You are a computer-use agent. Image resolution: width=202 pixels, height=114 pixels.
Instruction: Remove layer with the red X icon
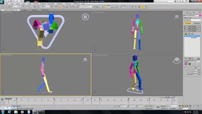click(x=190, y=58)
